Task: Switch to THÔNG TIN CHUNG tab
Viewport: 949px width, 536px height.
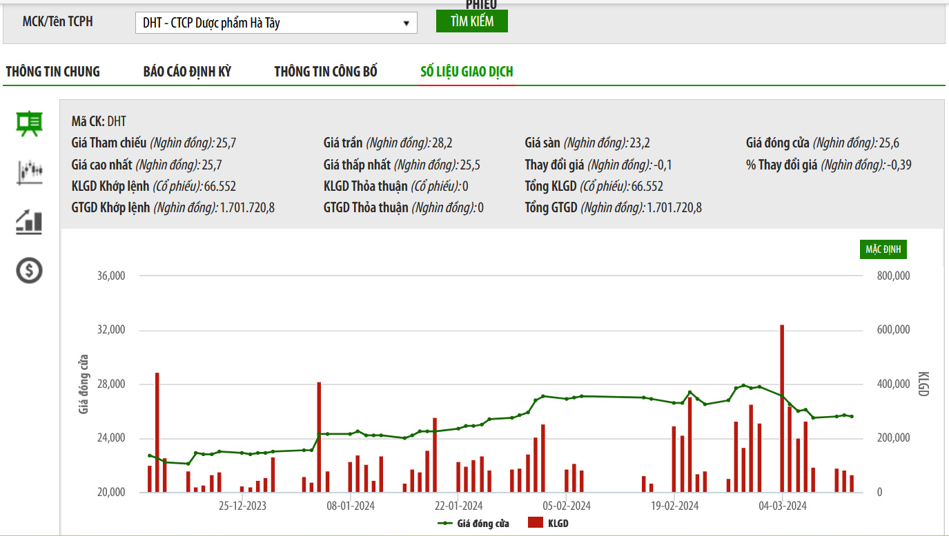Action: [x=52, y=72]
